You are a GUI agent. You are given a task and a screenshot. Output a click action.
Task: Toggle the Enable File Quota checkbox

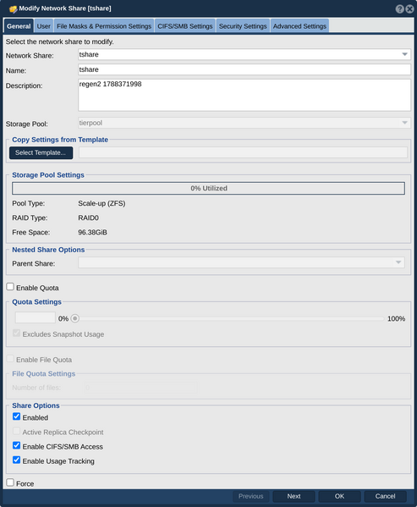tap(10, 359)
